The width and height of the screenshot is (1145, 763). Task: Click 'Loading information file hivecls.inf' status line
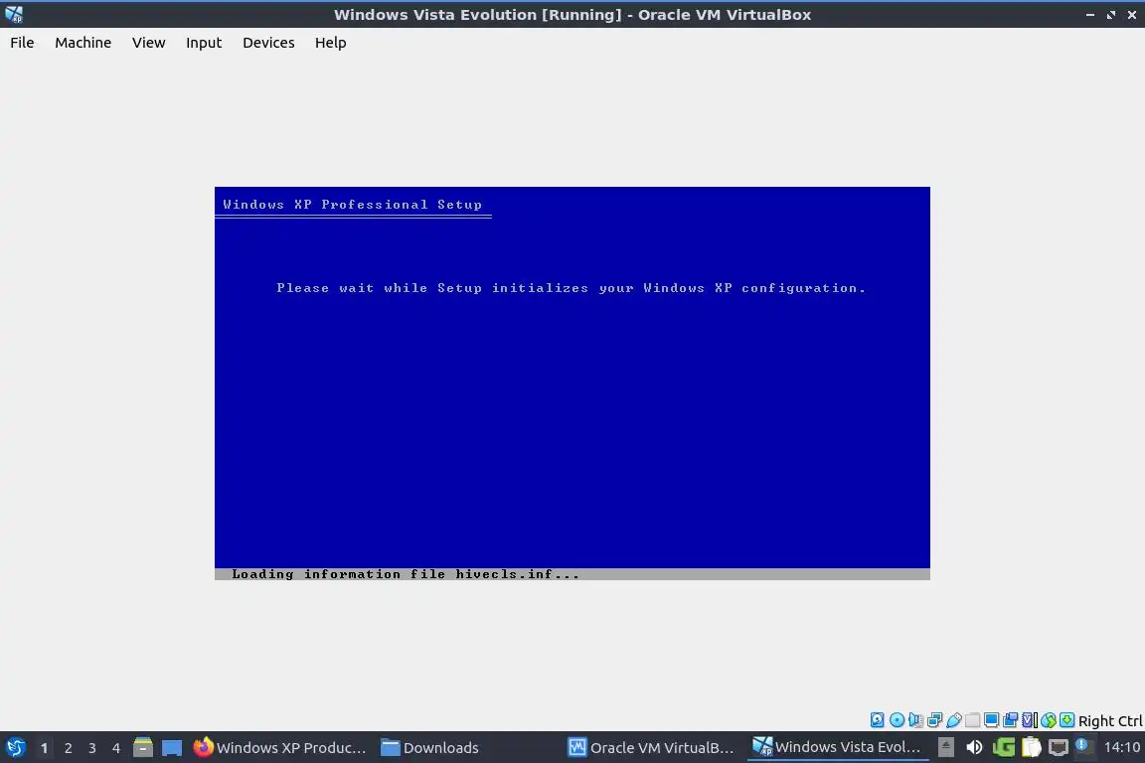click(406, 574)
